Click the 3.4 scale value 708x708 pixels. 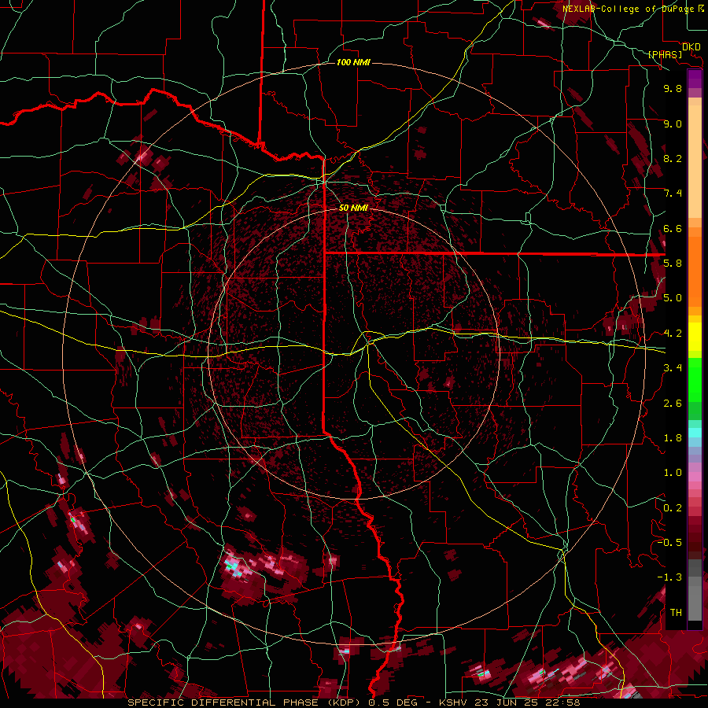(x=673, y=368)
